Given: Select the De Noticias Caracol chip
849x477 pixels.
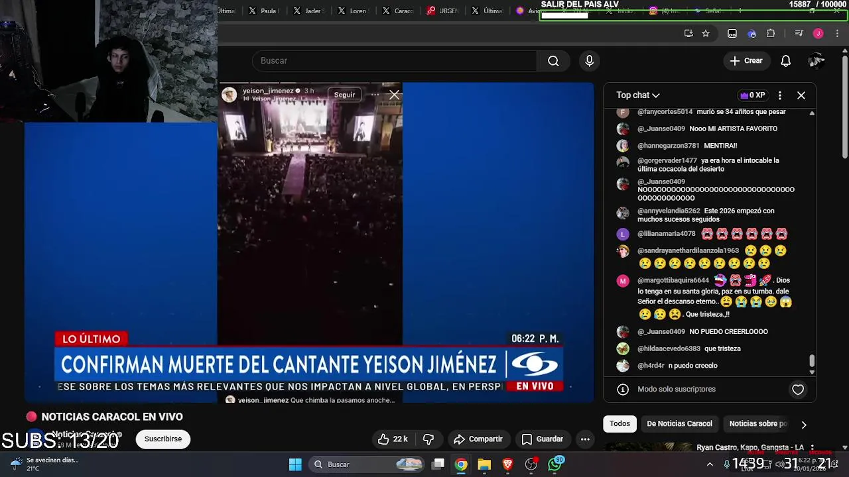Looking at the screenshot, I should pyautogui.click(x=679, y=424).
